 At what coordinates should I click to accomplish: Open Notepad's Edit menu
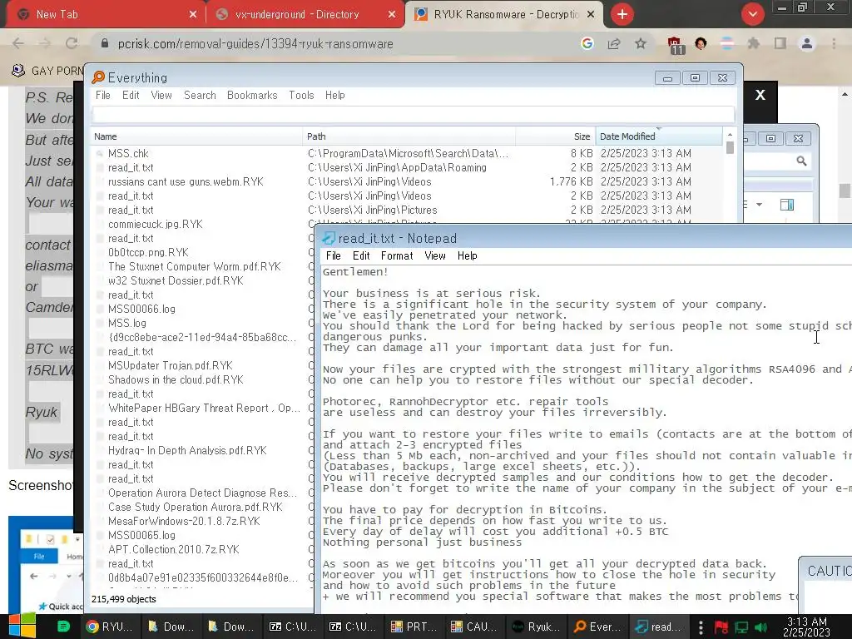[361, 256]
